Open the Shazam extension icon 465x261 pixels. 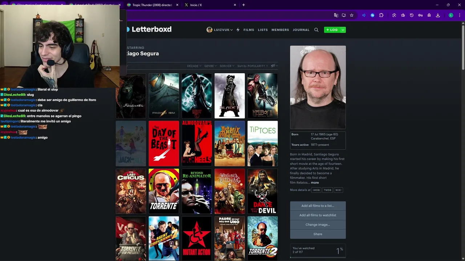tap(372, 15)
